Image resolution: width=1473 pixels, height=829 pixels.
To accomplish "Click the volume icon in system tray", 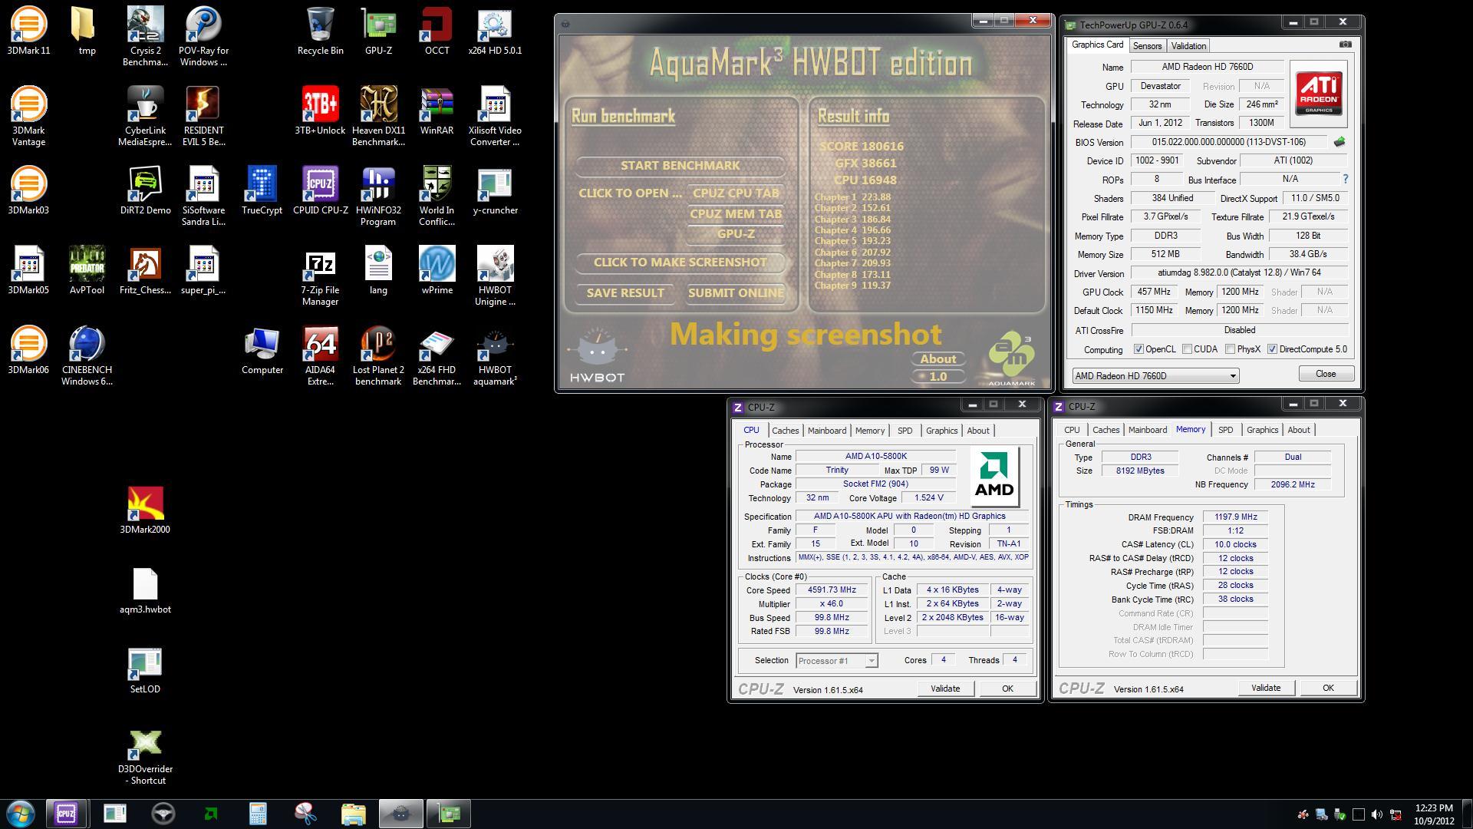I will coord(1377,814).
